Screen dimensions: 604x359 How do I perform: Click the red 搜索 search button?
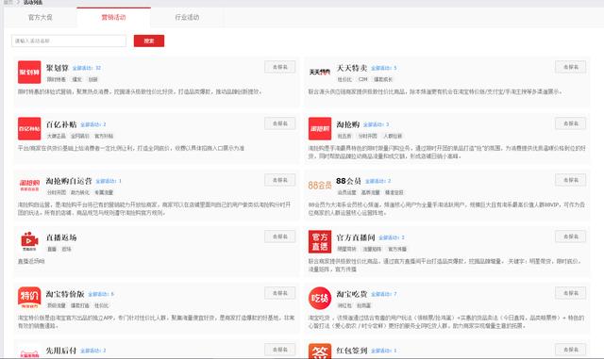tap(149, 41)
